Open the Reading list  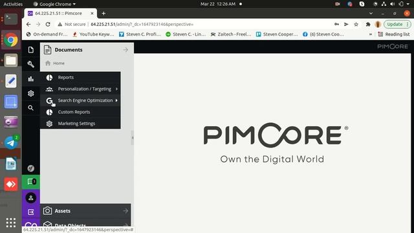click(x=394, y=34)
